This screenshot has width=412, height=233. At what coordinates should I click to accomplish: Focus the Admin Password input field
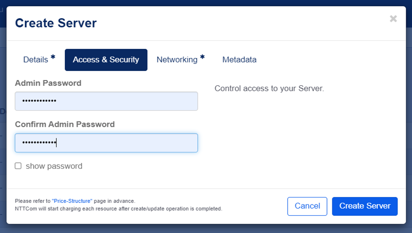(x=106, y=101)
